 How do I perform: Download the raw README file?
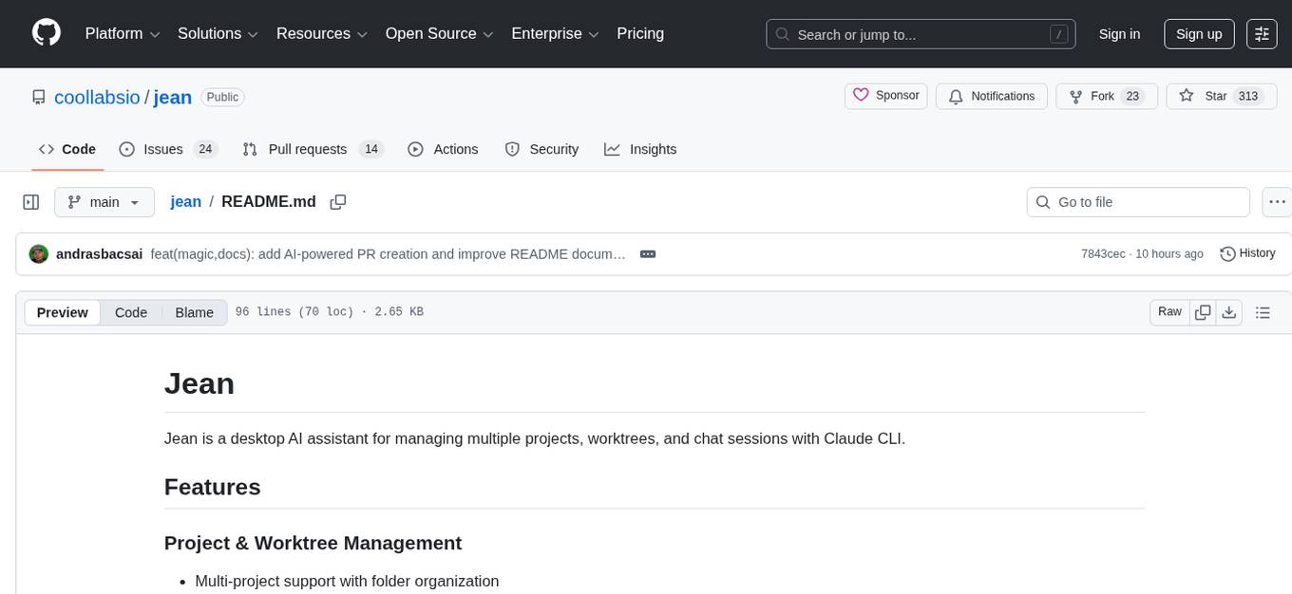point(1228,312)
